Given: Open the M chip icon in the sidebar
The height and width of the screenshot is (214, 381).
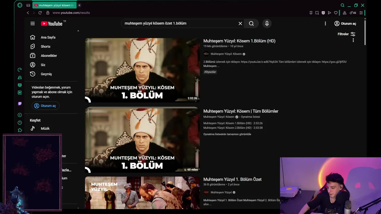Looking at the screenshot, I should [x=20, y=93].
